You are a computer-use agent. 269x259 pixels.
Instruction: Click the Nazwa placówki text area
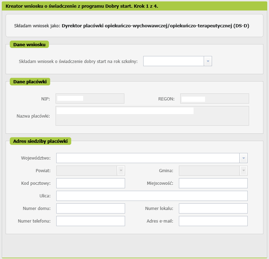pyautogui.click(x=152, y=116)
